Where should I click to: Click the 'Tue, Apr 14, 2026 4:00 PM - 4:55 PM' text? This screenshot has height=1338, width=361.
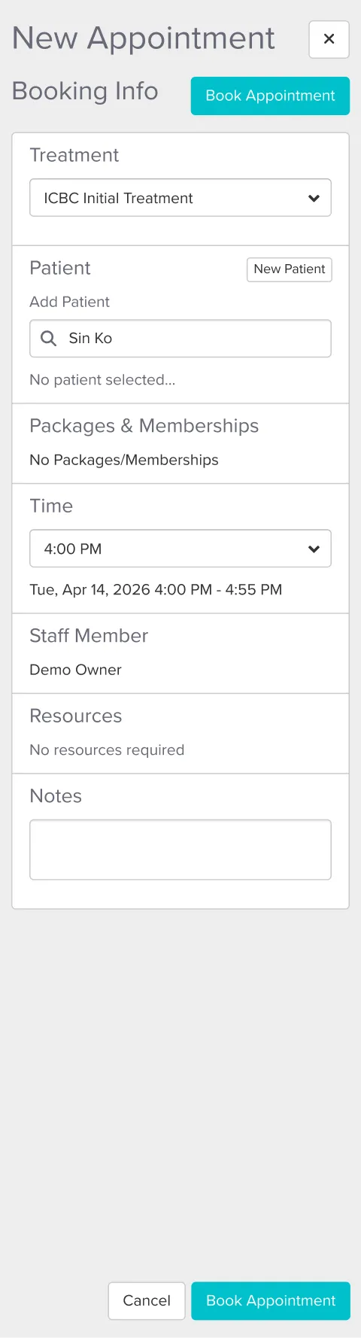(156, 590)
